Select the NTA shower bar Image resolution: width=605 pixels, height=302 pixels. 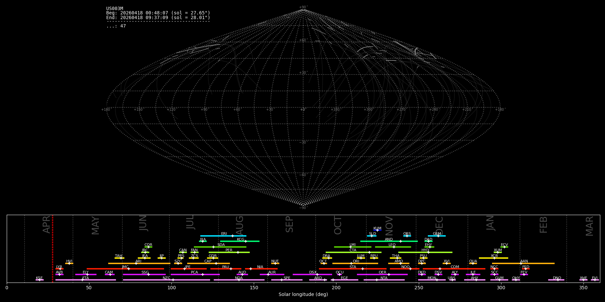pos(384,280)
